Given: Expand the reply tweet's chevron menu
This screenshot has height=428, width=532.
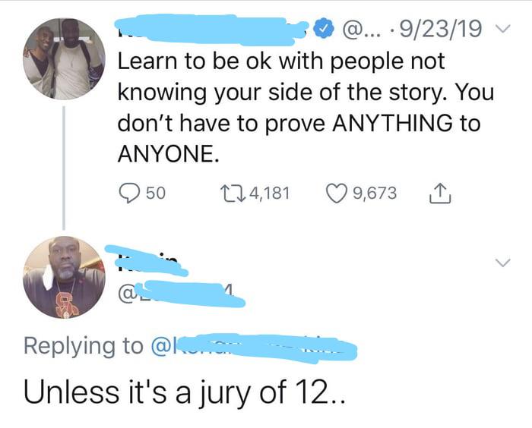Looking at the screenshot, I should click(501, 263).
